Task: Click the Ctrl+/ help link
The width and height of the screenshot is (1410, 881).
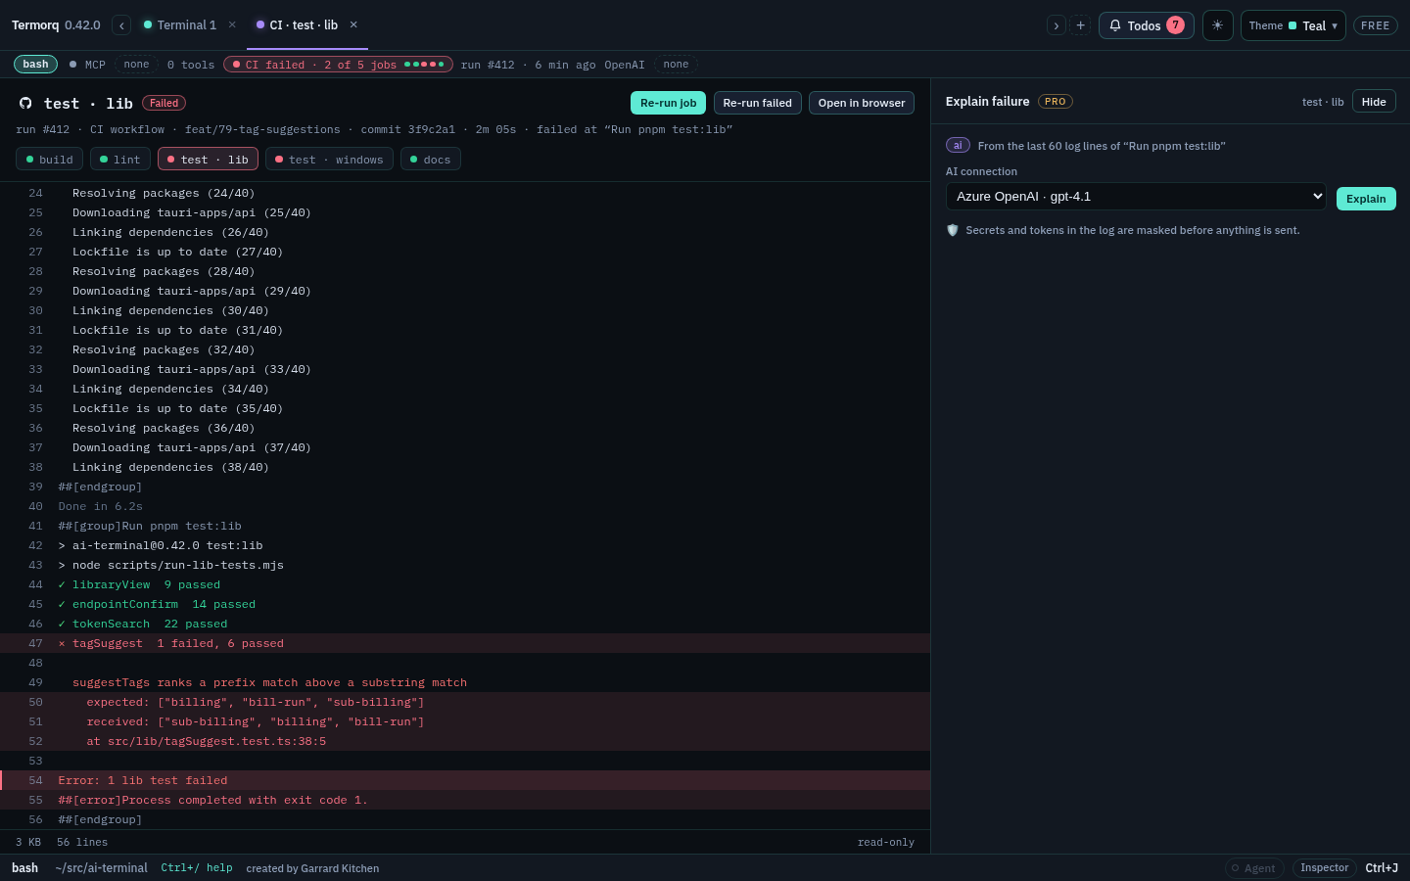Action: click(197, 868)
